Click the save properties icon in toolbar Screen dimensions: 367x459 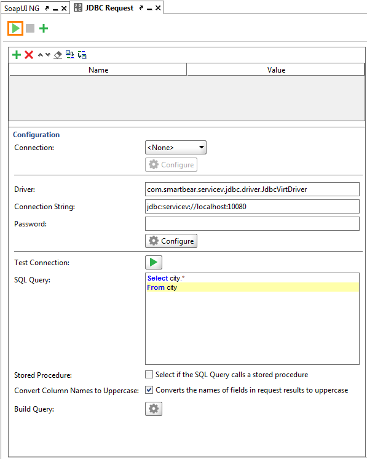pyautogui.click(x=82, y=54)
